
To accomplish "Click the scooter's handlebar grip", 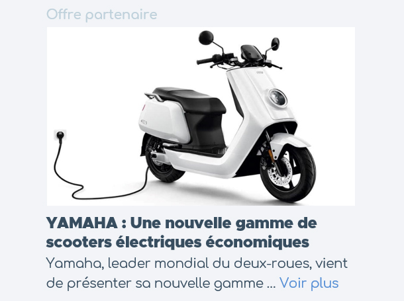I will pos(205,60).
